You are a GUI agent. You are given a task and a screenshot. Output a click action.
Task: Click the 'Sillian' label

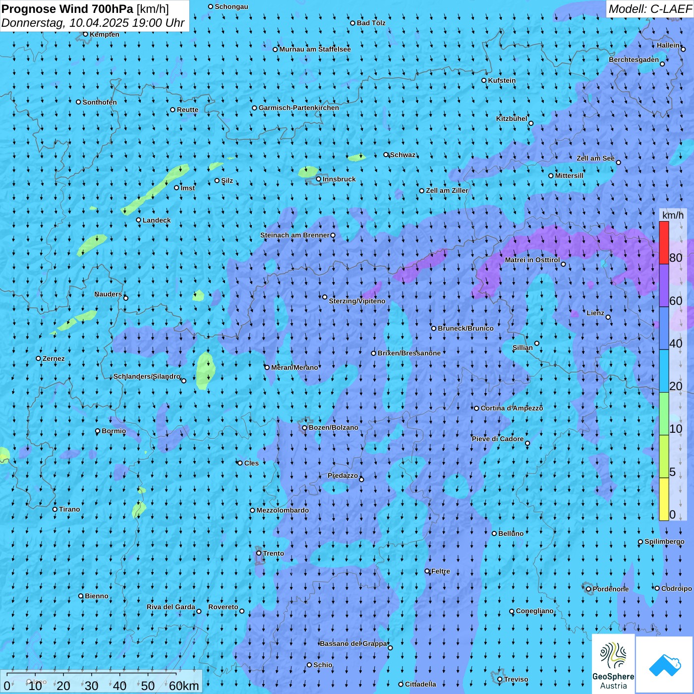(x=522, y=347)
